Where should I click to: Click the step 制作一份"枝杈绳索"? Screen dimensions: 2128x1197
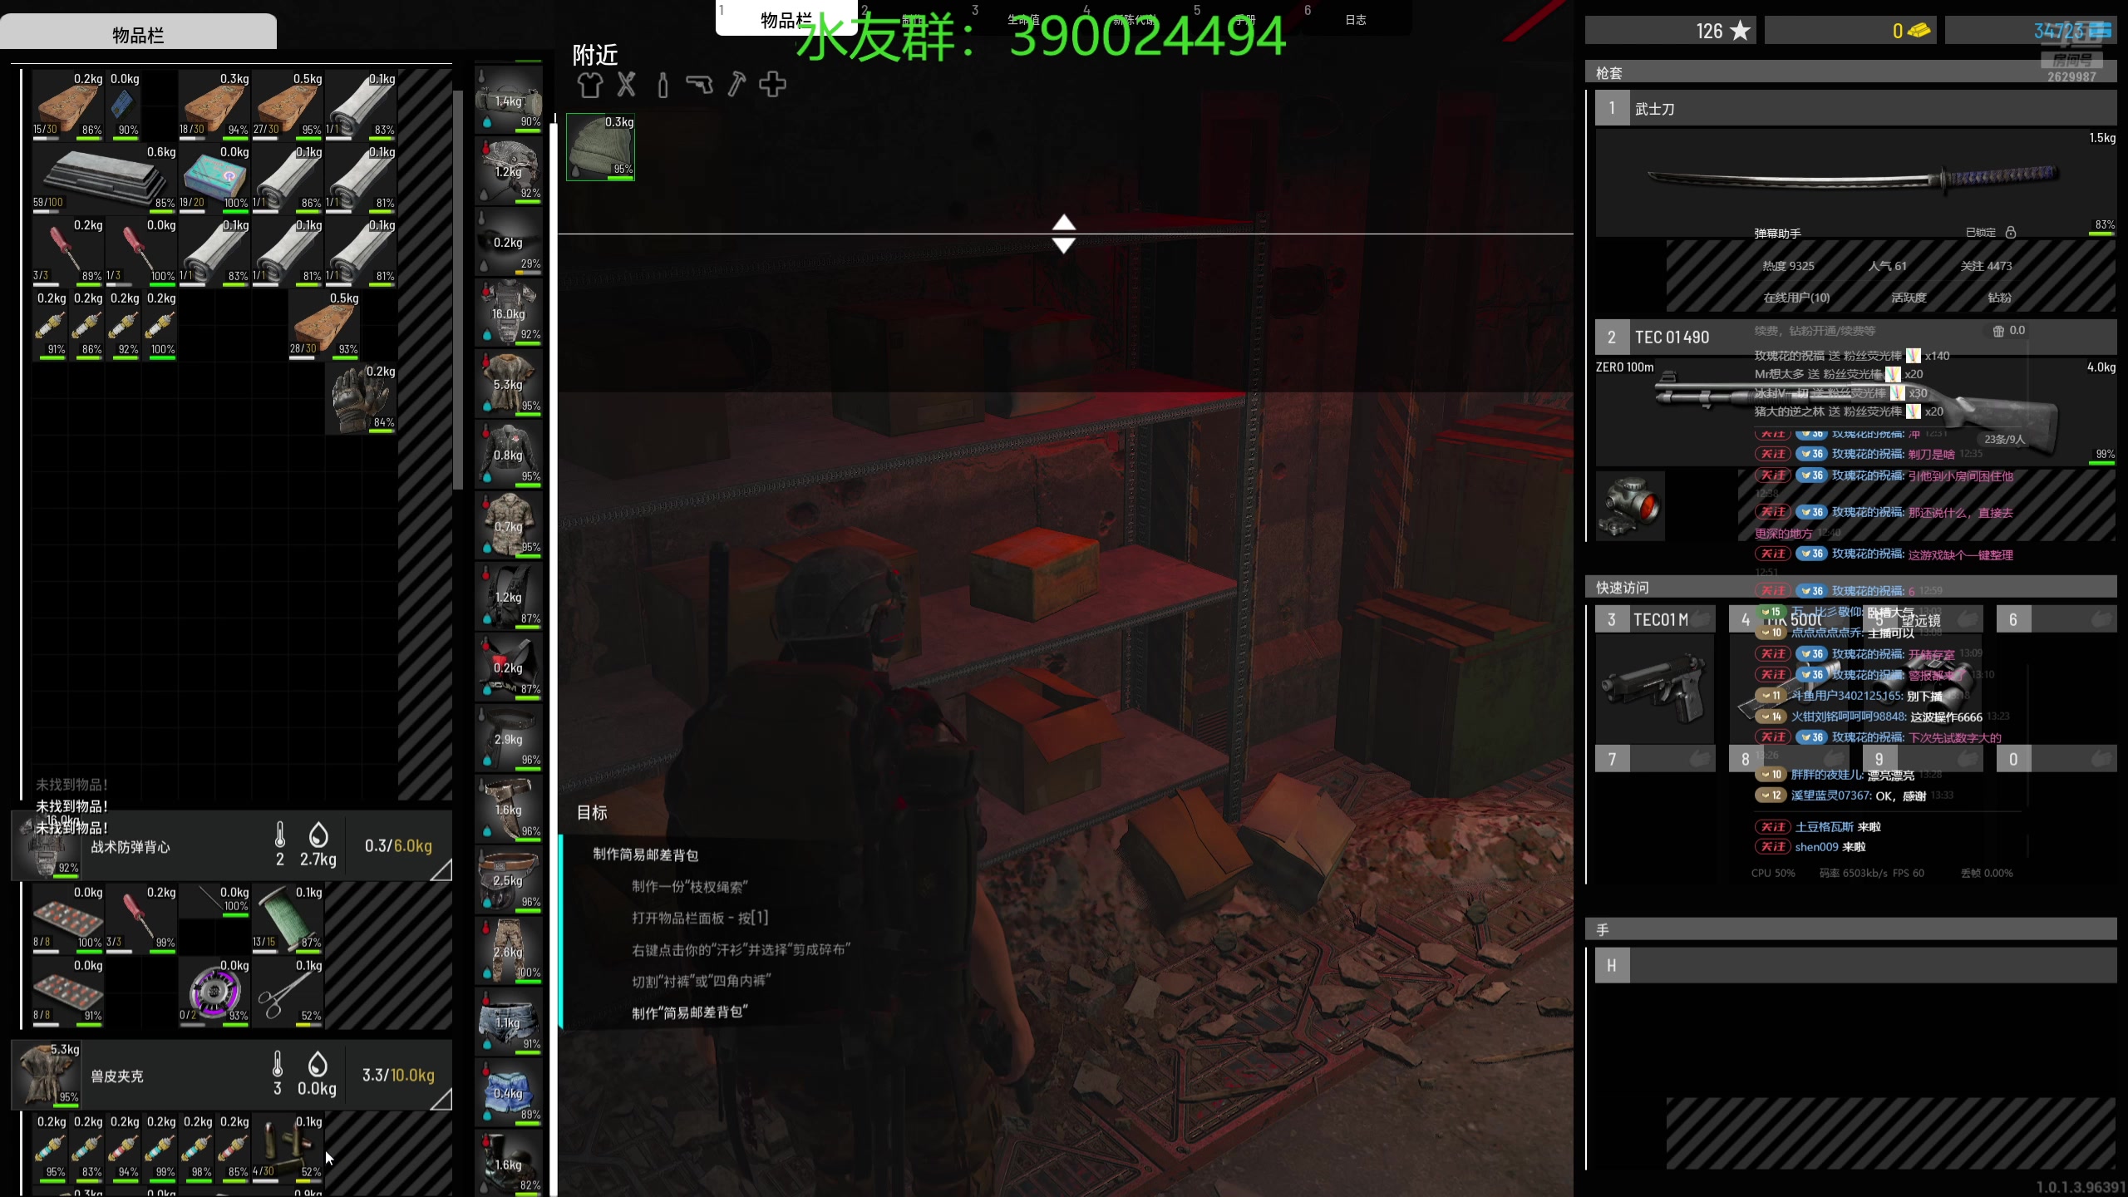click(x=690, y=886)
